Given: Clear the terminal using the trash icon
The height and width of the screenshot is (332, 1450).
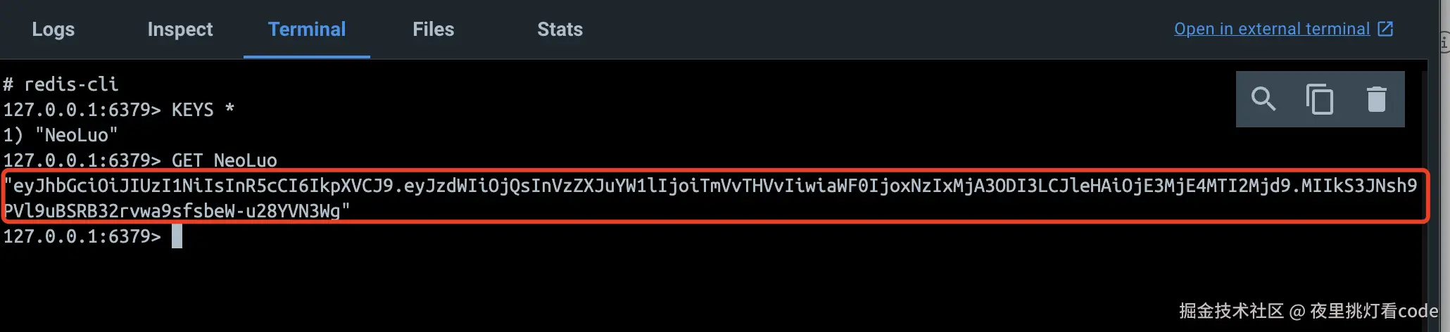Looking at the screenshot, I should pyautogui.click(x=1376, y=99).
